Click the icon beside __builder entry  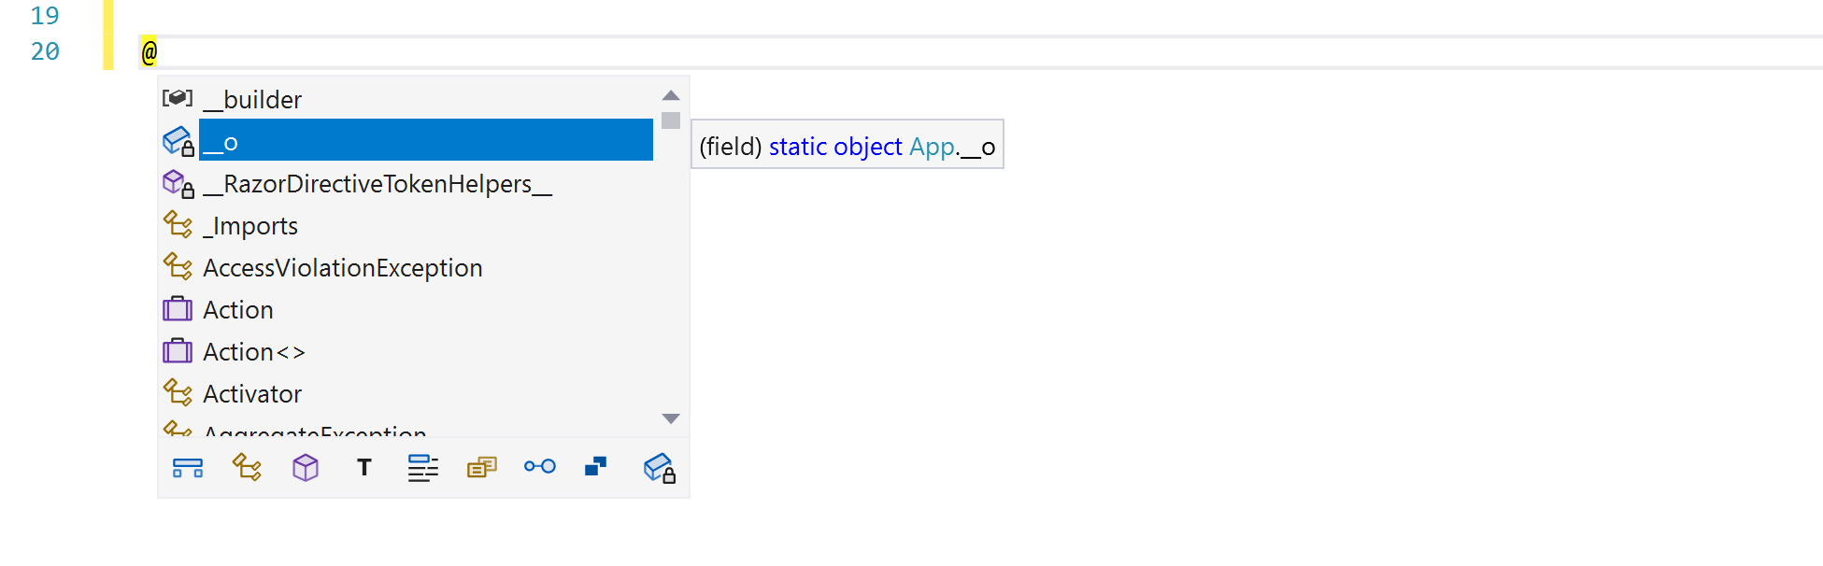(178, 97)
